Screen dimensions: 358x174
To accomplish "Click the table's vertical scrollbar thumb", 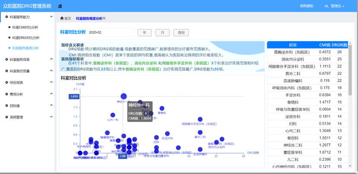I will click(x=350, y=70).
